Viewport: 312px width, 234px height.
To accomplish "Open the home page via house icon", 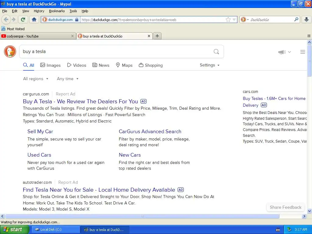I will pos(34,19).
